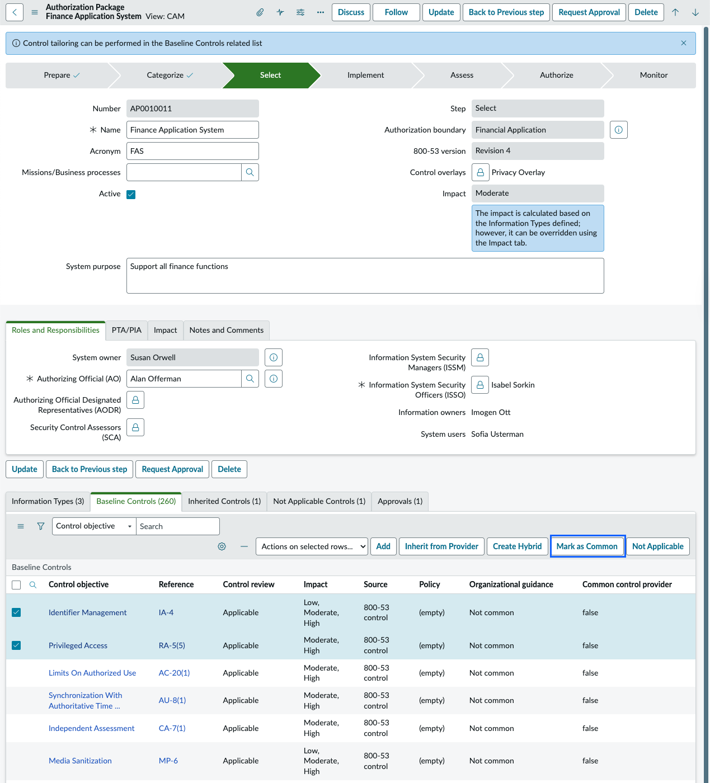
Task: Unlock the ISSM lock icon
Action: [x=480, y=357]
